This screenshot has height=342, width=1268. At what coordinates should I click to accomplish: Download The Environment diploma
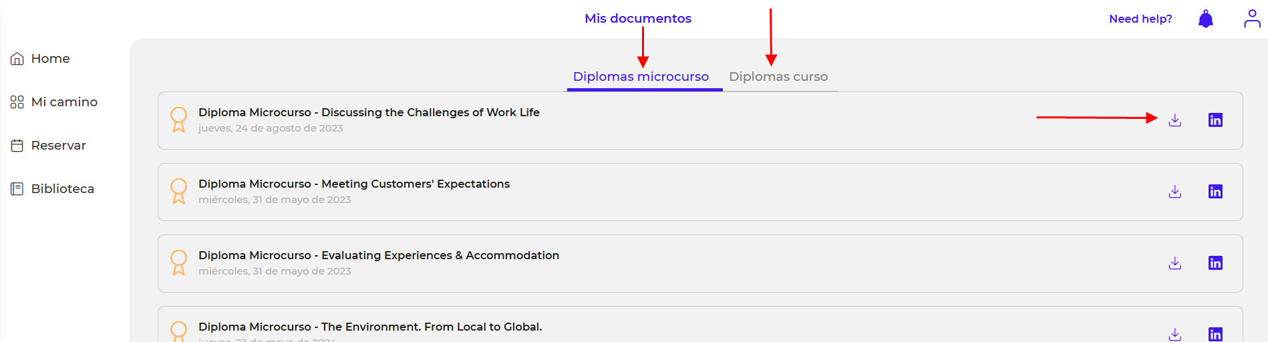click(1174, 334)
